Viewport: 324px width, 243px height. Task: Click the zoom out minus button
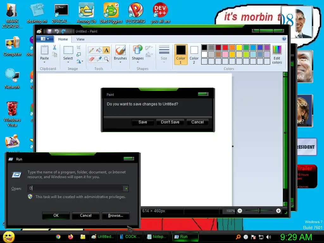click(x=240, y=211)
